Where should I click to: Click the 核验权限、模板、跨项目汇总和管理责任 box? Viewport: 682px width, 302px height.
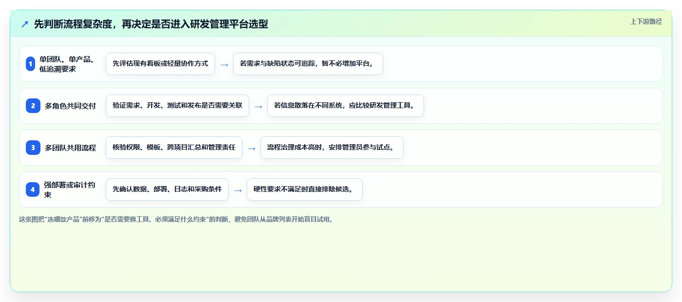(174, 148)
